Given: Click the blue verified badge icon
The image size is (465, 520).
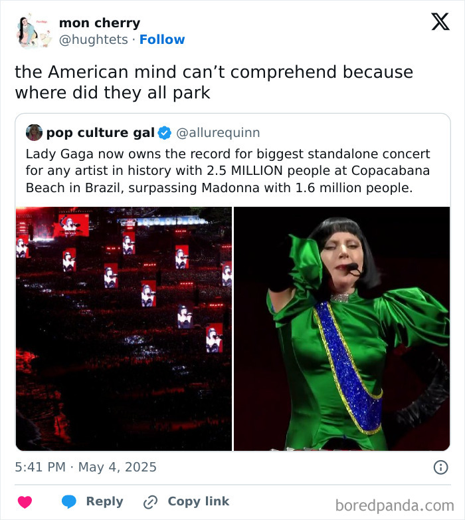Looking at the screenshot, I should [165, 133].
